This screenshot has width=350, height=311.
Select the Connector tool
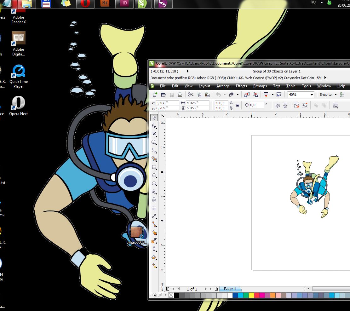(154, 224)
